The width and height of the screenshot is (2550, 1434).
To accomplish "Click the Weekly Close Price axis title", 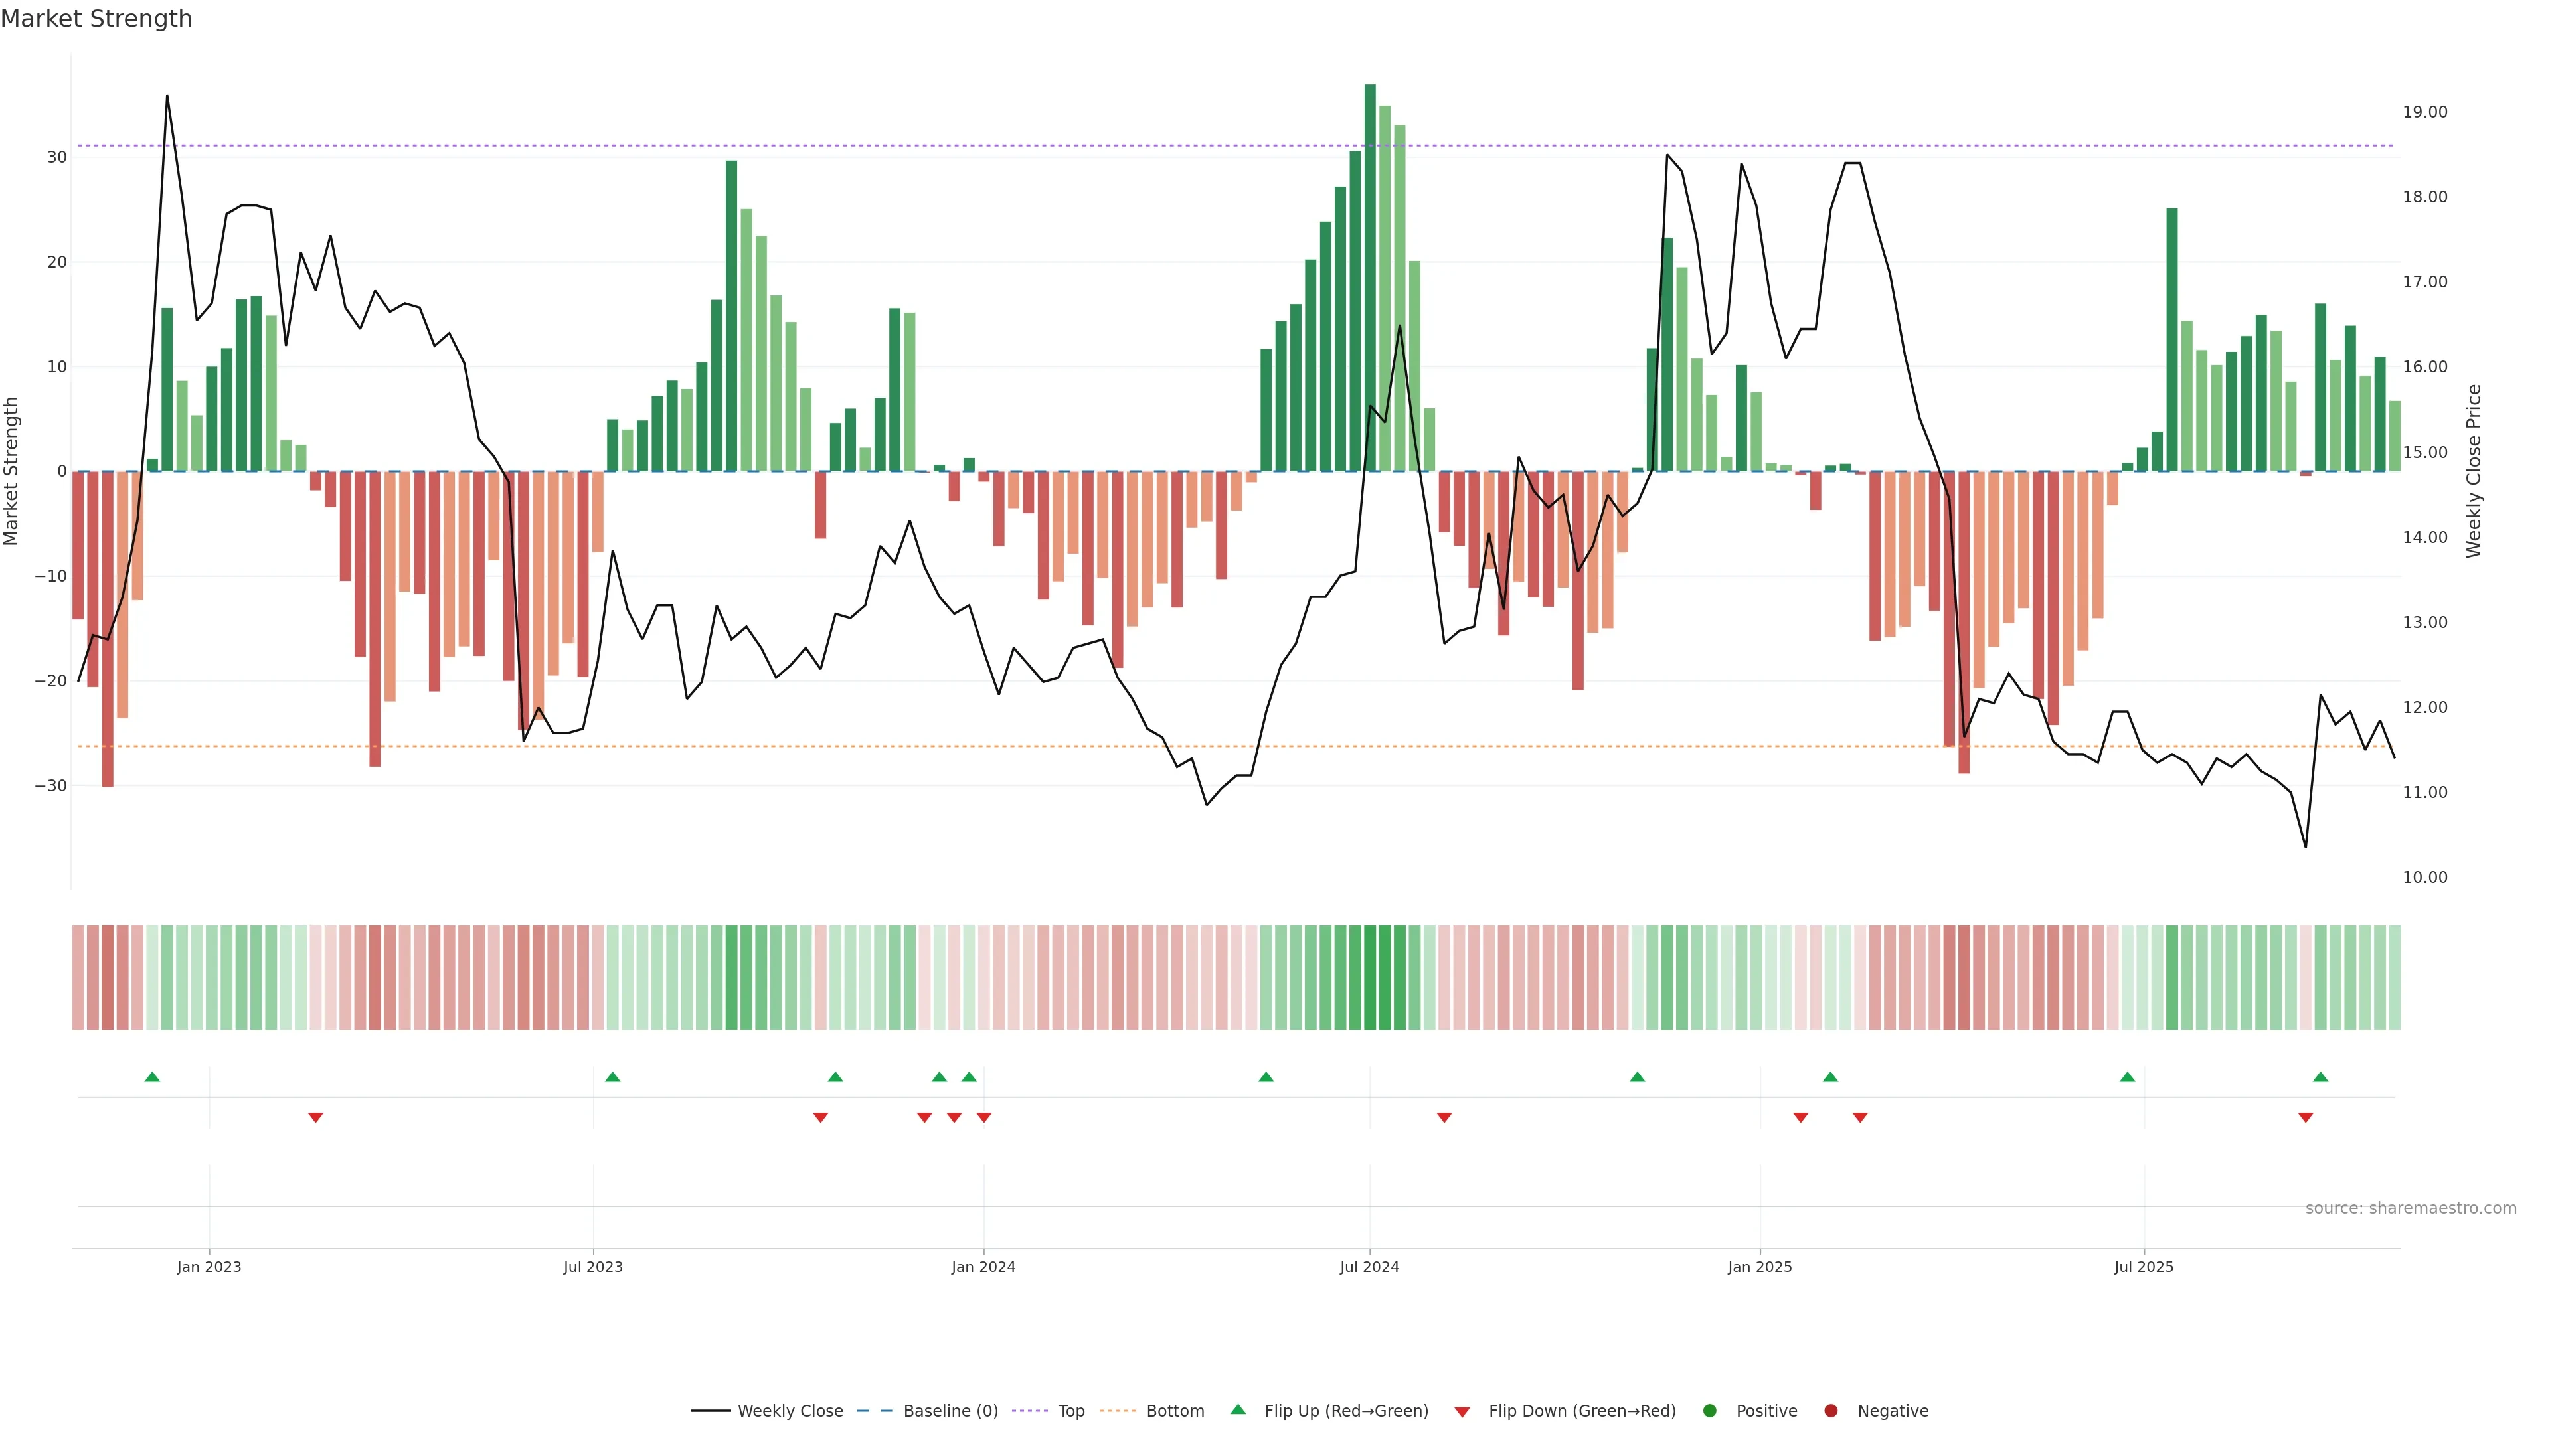I will click(x=2474, y=471).
